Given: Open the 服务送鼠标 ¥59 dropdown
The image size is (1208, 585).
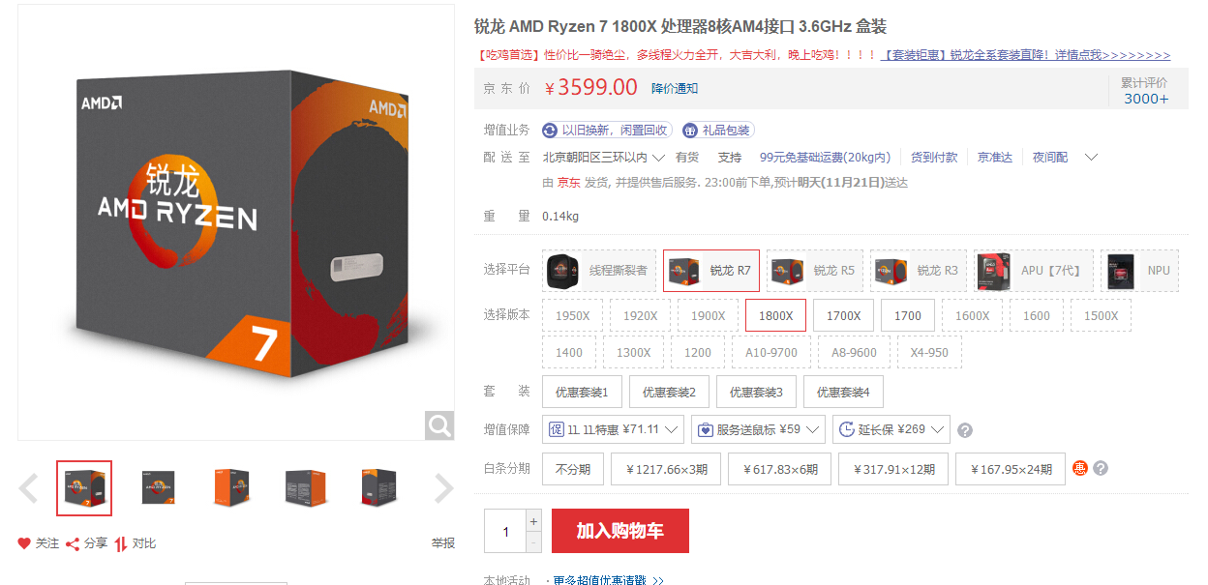Looking at the screenshot, I should [x=758, y=429].
